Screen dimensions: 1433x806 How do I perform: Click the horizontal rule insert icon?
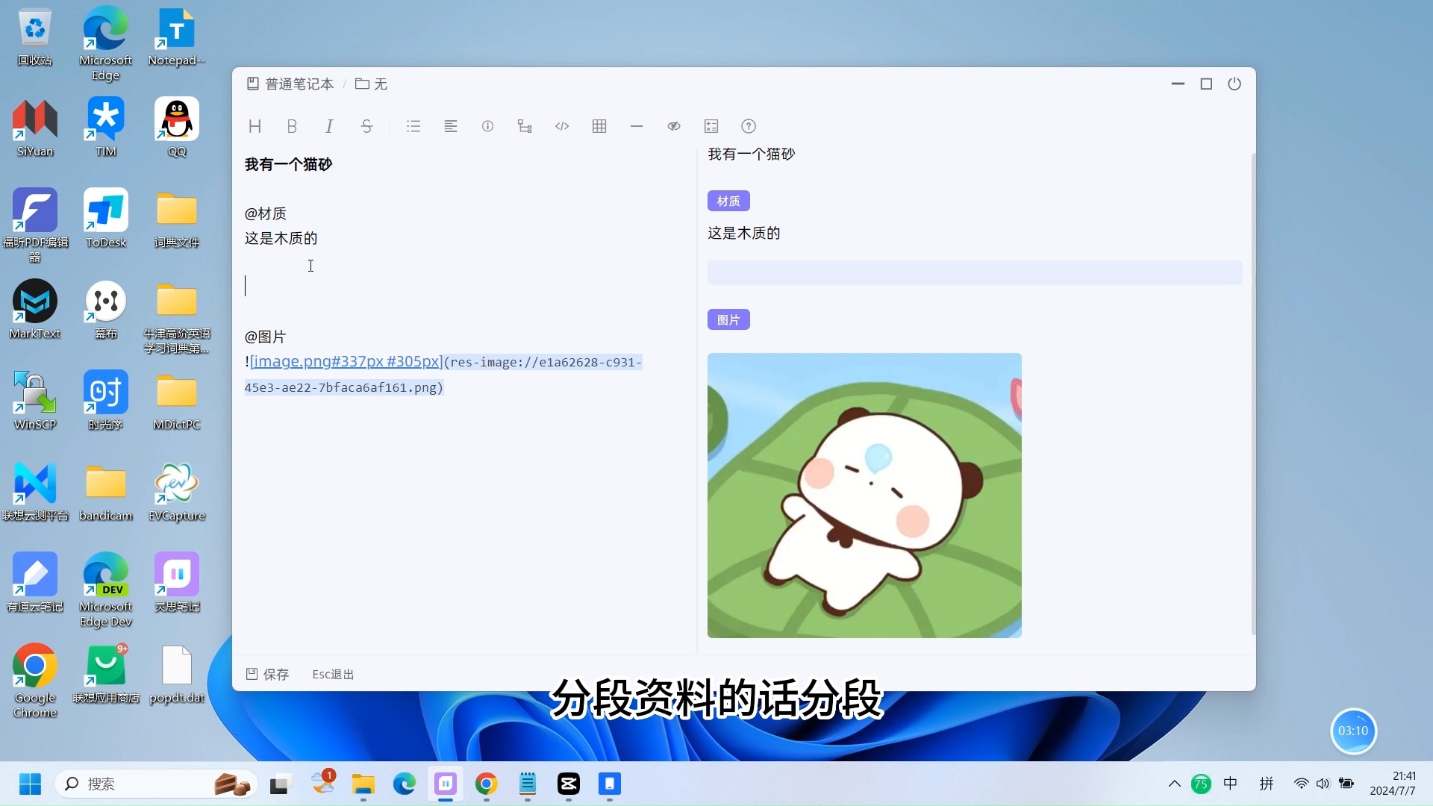click(x=637, y=126)
